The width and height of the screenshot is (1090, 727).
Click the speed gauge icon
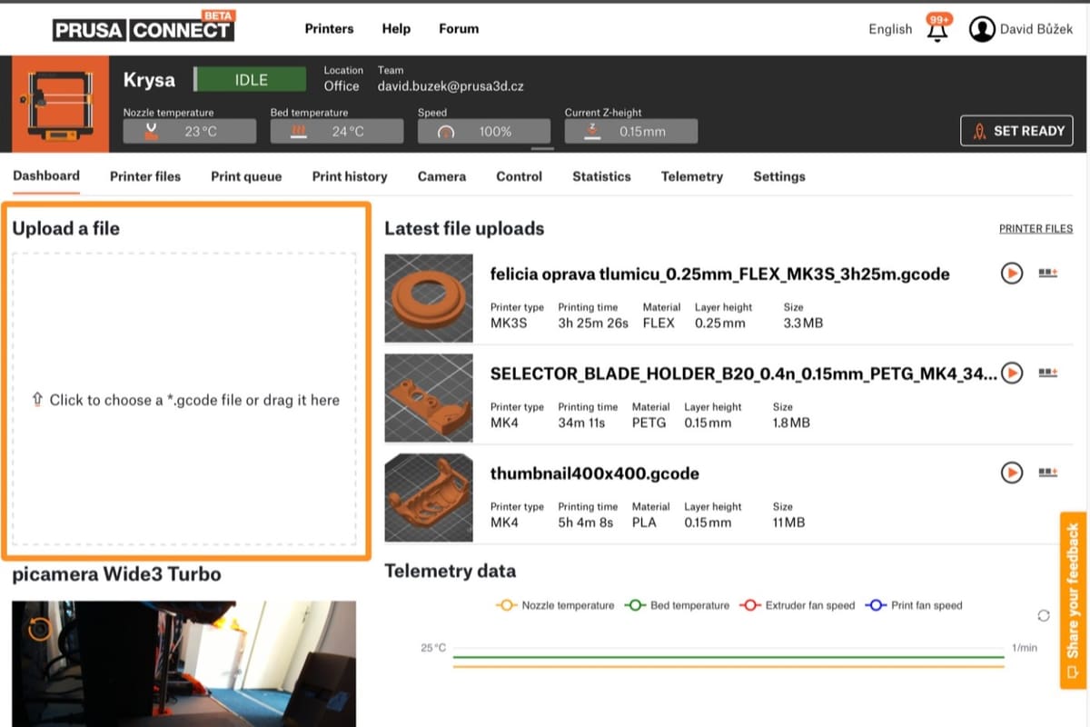445,132
